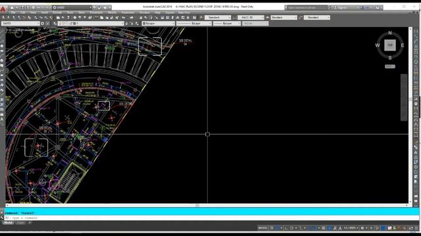Click the S compass point on ViewCube

click(x=390, y=58)
